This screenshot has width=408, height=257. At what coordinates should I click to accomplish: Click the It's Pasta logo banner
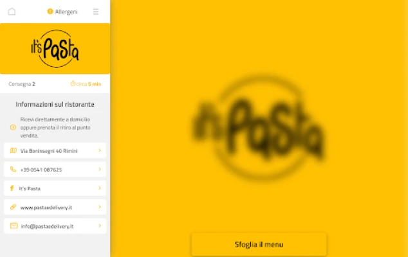tap(55, 49)
